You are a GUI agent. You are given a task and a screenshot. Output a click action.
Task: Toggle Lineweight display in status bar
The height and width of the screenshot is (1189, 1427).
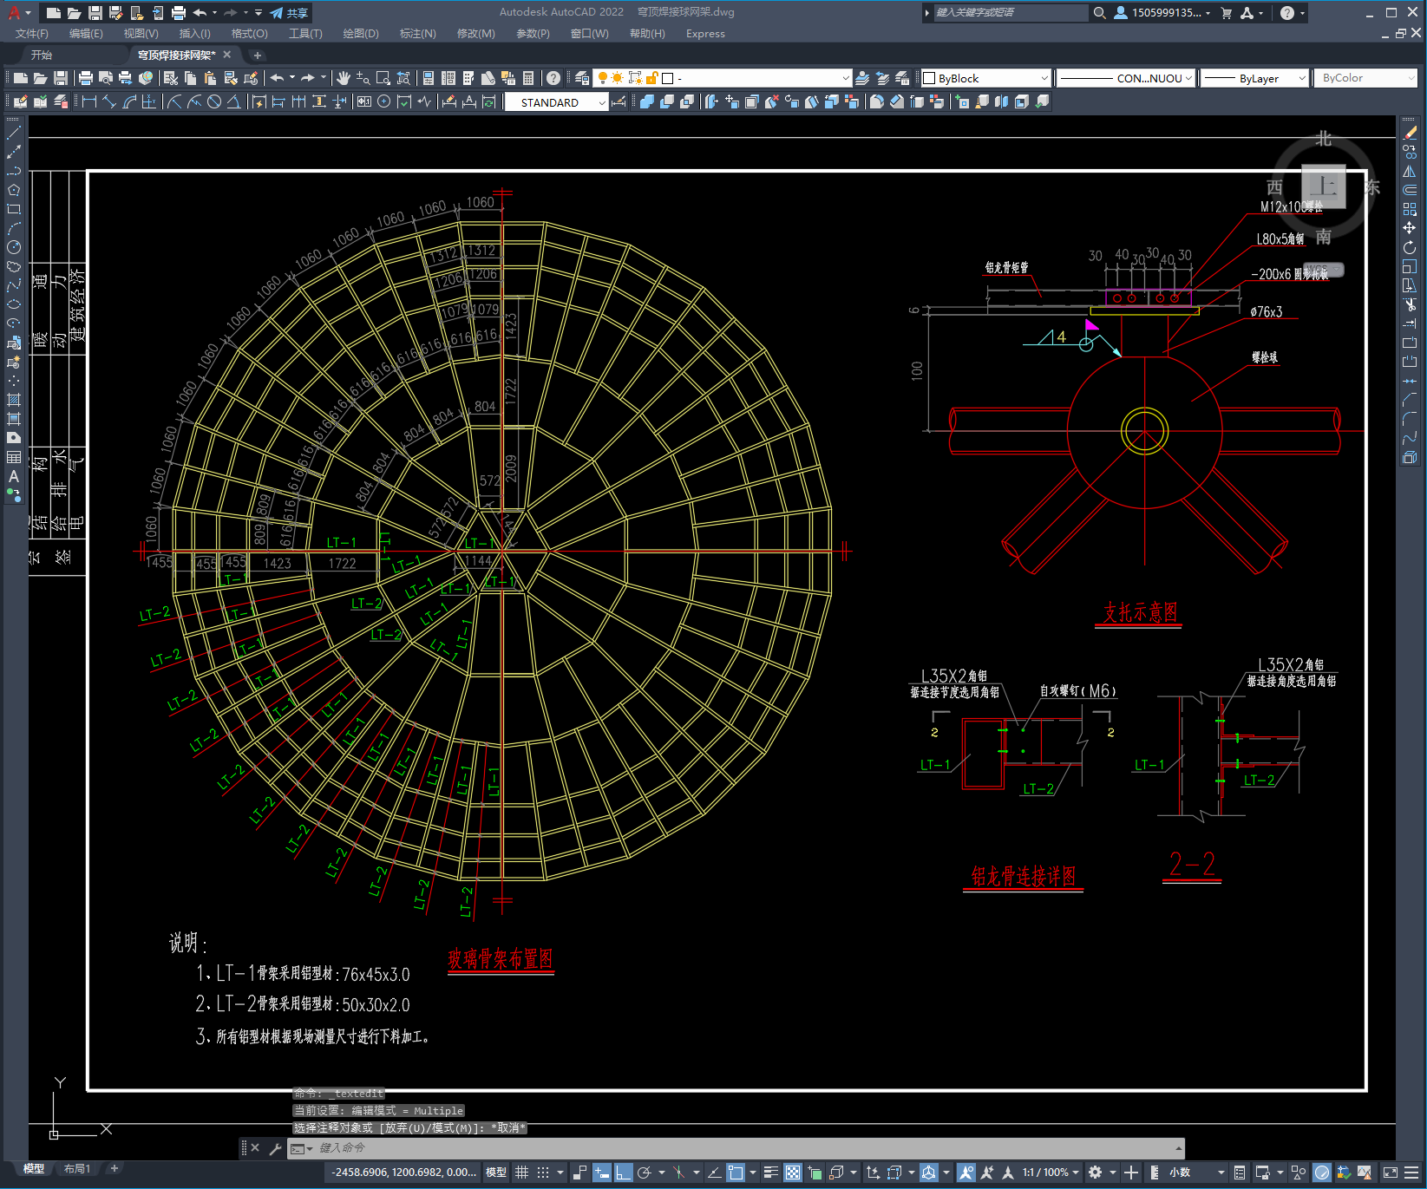click(770, 1173)
